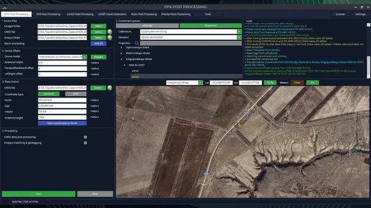Click Select for the base station GNSS file
Viewport: 371px width, 208px height.
[x=98, y=88]
